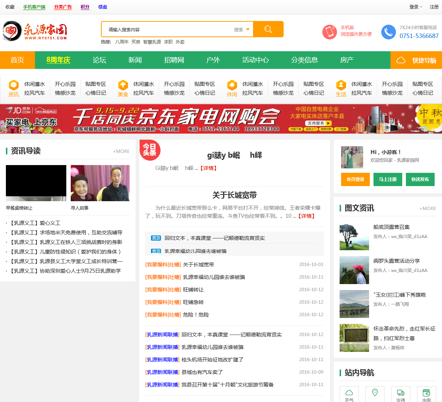
Task: Open 旺铺转让 post dated 2016-10-12
Action: [193, 290]
